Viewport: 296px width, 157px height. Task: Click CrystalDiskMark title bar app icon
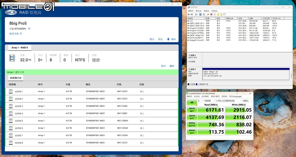(x=187, y=93)
